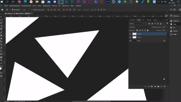Open the opacity slider arrow
This screenshot has height=102, width=181.
(167, 27)
